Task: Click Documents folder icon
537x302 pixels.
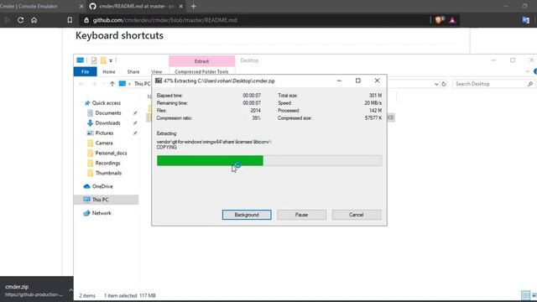Action: click(90, 113)
